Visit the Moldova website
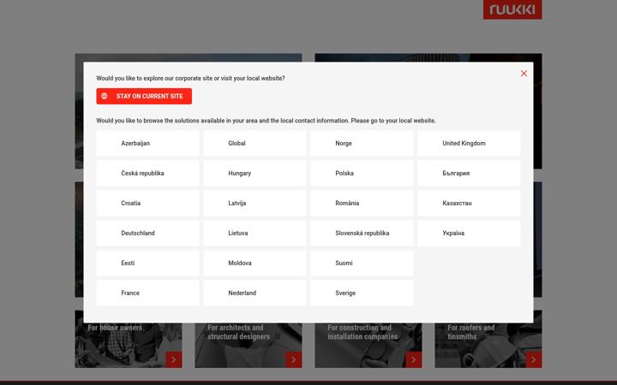 [255, 264]
